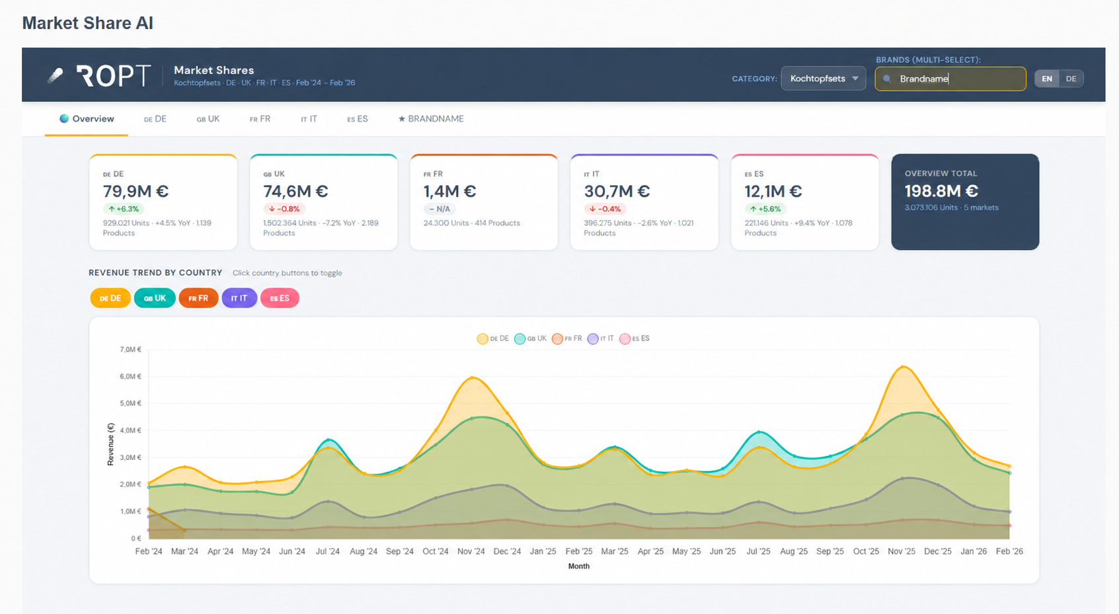
Task: Click the category dropdown arrow
Action: [855, 79]
